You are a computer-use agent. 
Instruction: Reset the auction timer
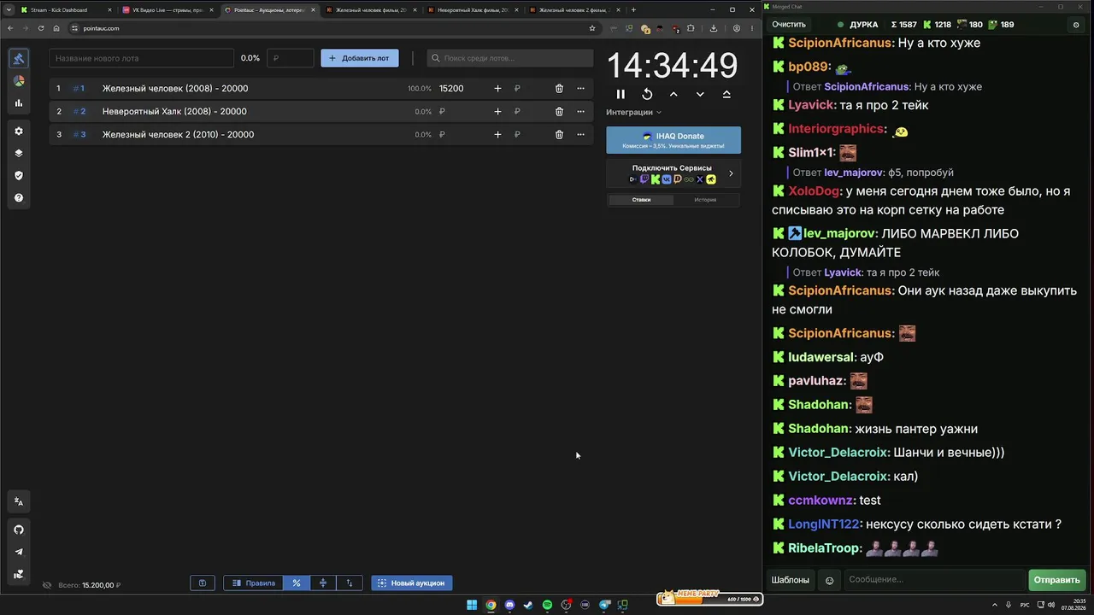[x=647, y=94]
